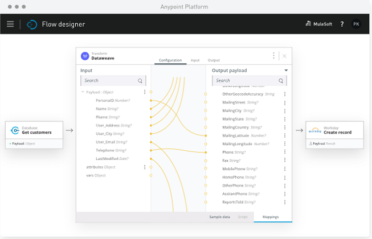Image resolution: width=372 pixels, height=239 pixels.
Task: Click the Output payload search field
Action: 249,81
